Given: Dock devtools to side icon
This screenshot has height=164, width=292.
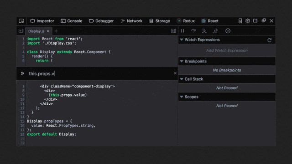Looking at the screenshot, I should [x=255, y=20].
